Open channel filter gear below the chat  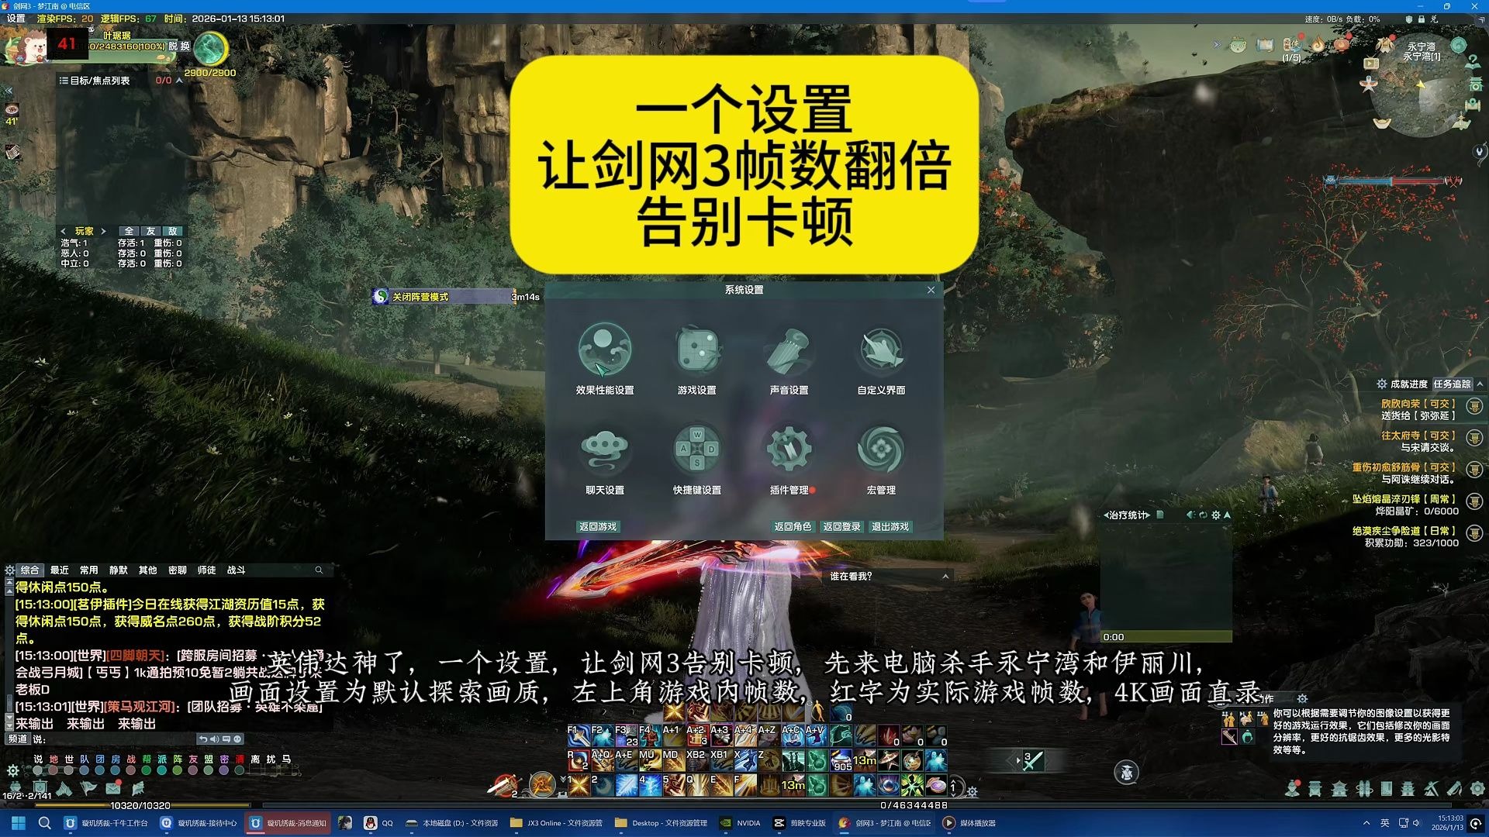tap(12, 770)
